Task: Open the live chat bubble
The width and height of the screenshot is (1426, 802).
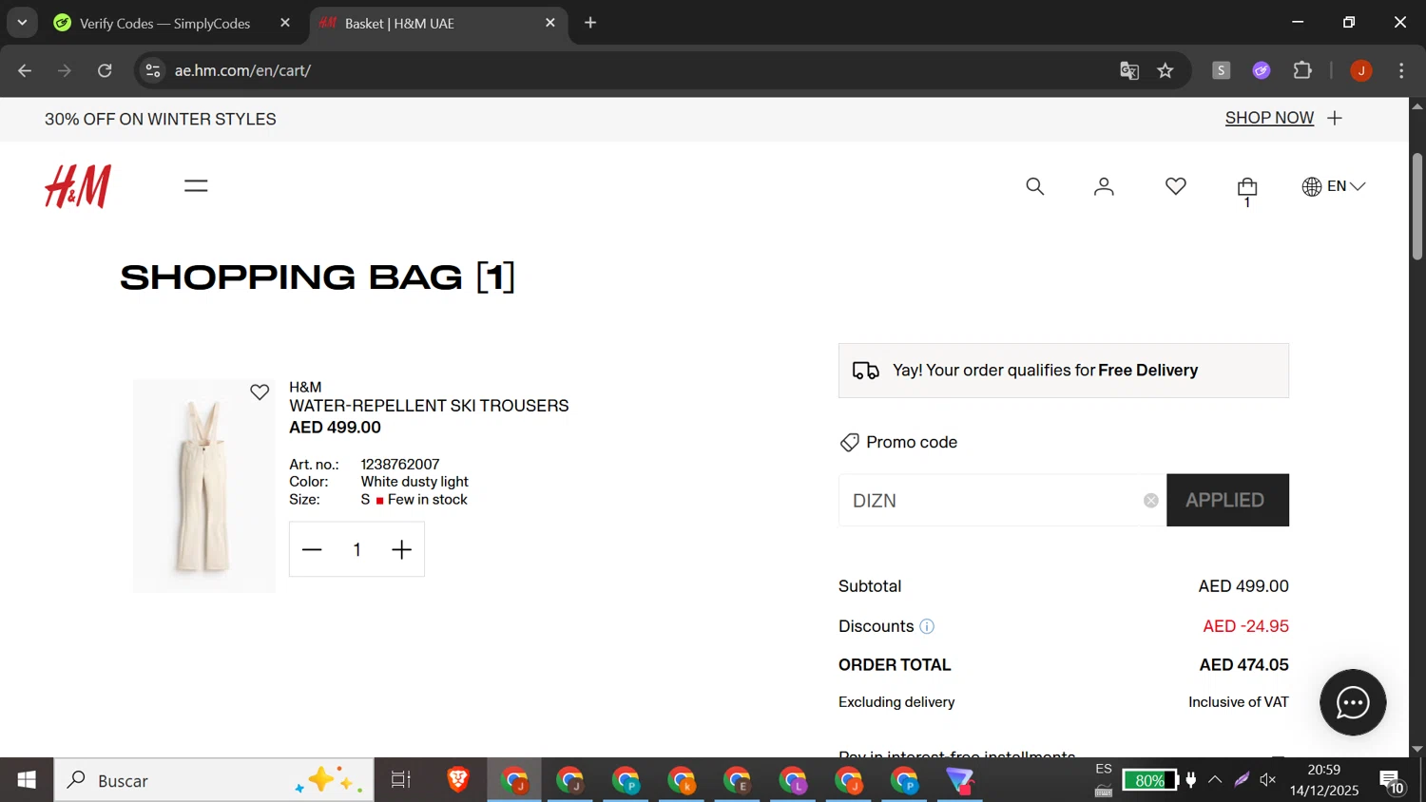Action: (x=1353, y=703)
